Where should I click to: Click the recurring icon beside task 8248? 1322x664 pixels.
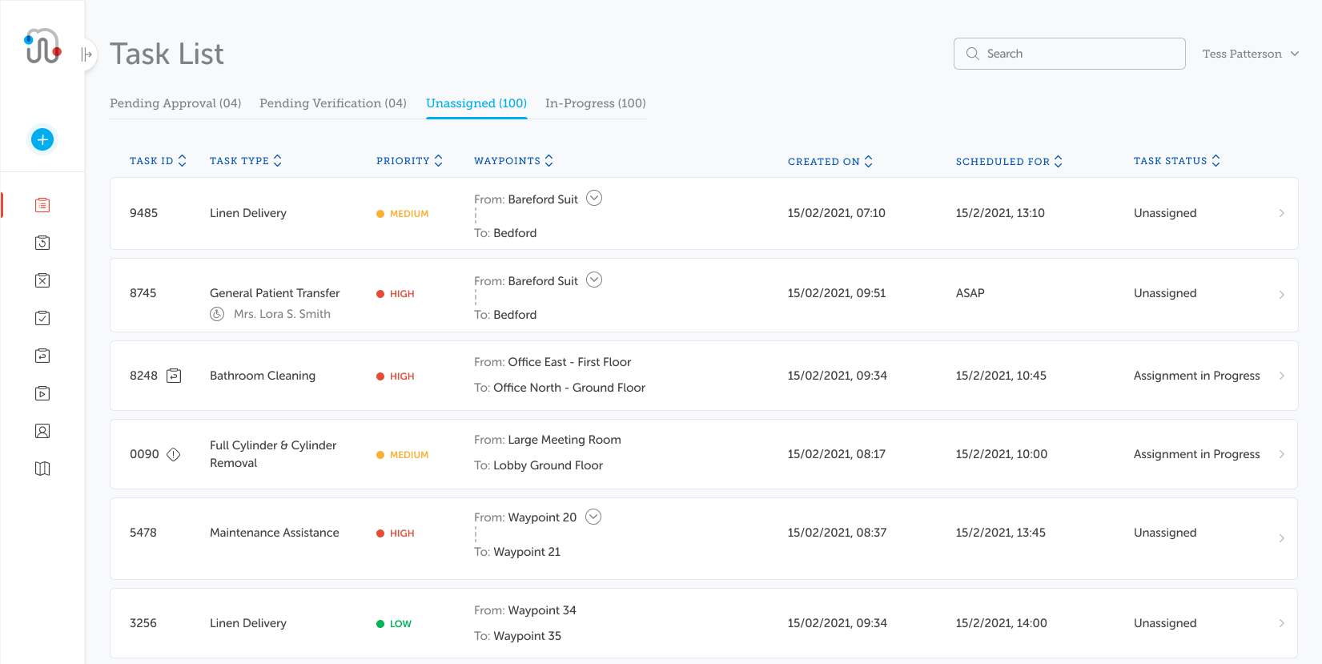point(174,376)
